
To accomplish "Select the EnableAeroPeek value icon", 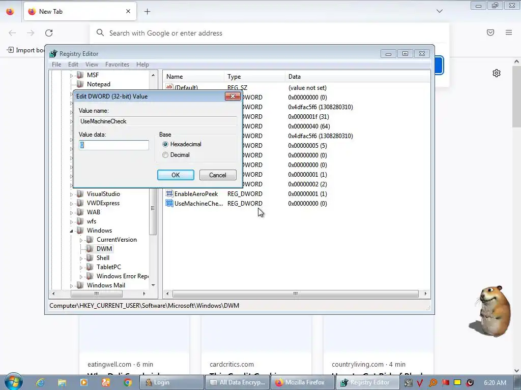I will (169, 193).
